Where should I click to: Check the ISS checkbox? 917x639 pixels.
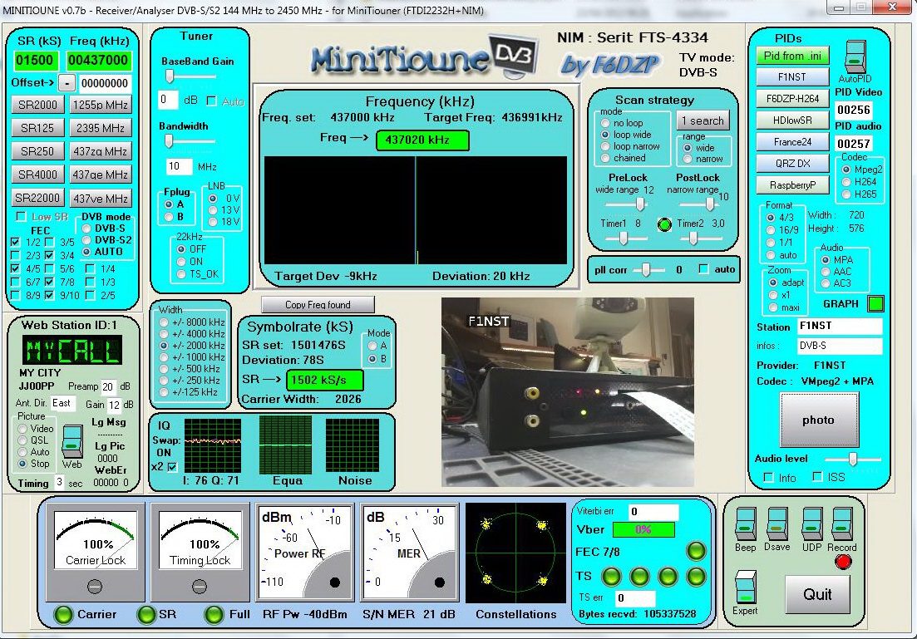click(x=817, y=477)
